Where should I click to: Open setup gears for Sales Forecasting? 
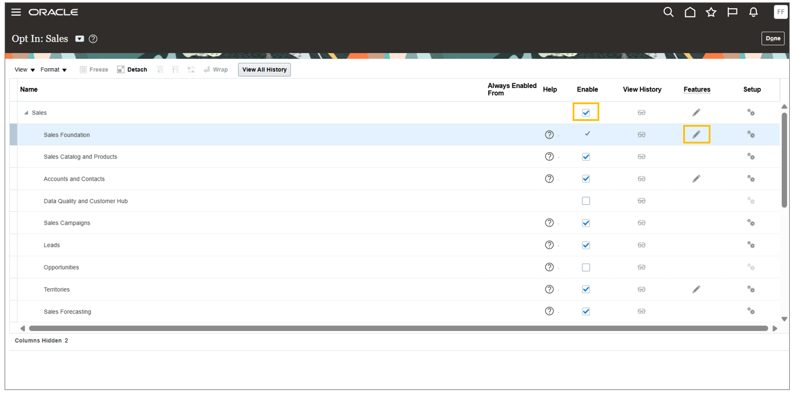click(751, 311)
